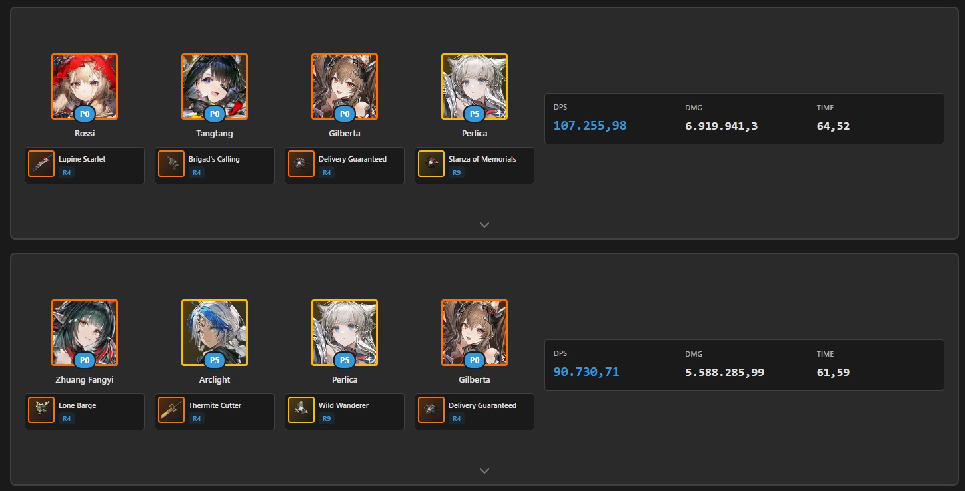Click the Lone Barge weapon icon
The width and height of the screenshot is (965, 491).
[x=41, y=410]
